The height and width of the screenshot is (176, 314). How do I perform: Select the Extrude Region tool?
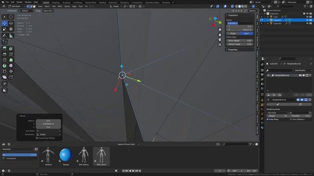4,48
